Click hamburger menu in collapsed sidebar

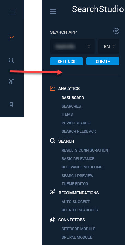[x=12, y=12]
